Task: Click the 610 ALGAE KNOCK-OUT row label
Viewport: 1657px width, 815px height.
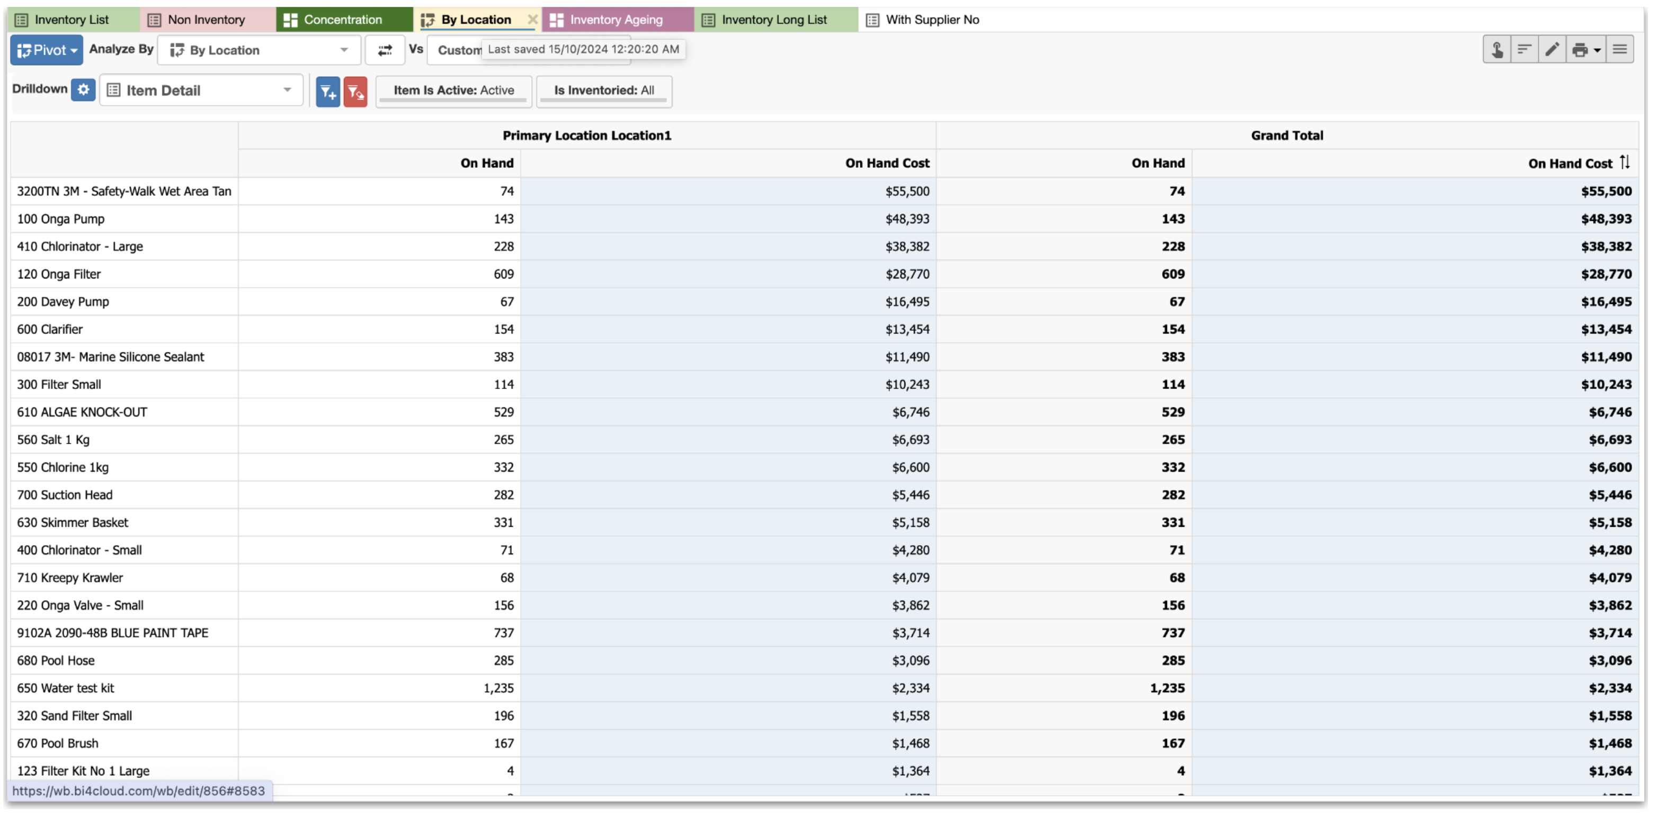Action: coord(82,413)
